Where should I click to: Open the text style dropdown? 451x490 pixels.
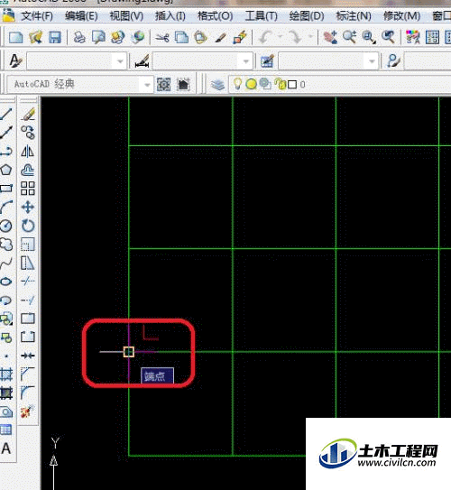(120, 61)
